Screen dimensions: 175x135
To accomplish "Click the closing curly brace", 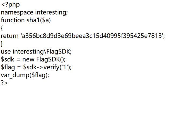I will (2, 44).
